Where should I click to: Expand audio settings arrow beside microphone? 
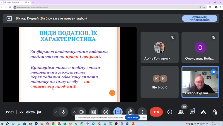point(56,112)
